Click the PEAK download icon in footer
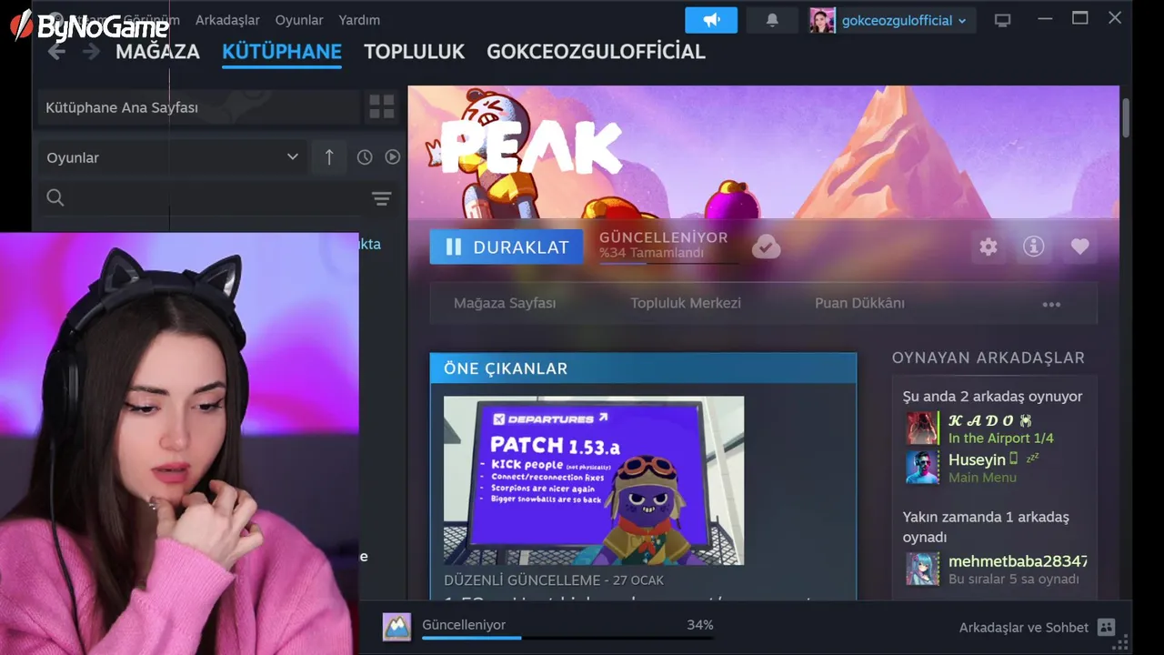 (396, 627)
